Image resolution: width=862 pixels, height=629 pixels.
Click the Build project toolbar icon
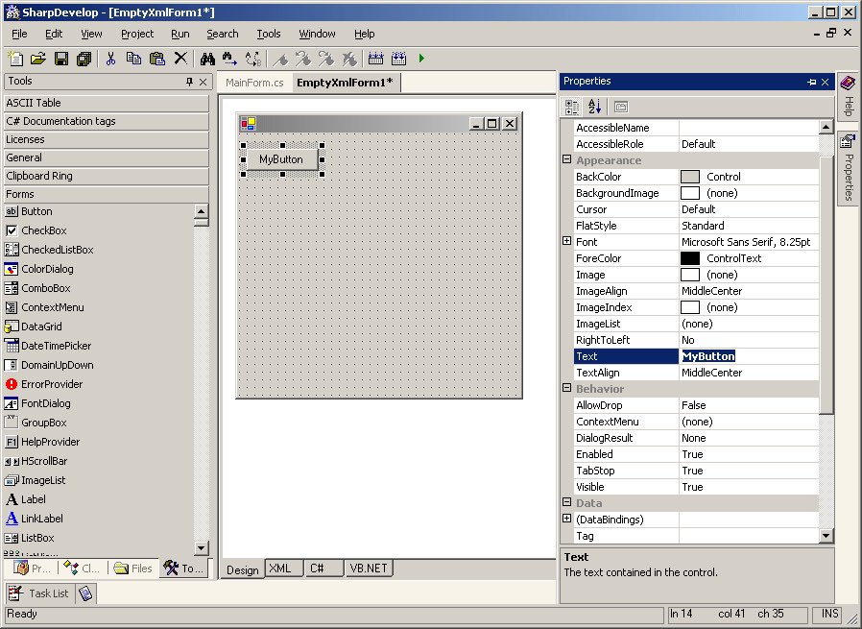tap(376, 59)
